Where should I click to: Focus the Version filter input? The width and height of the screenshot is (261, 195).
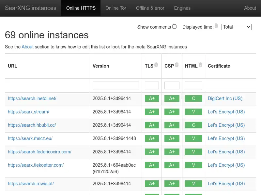point(116,85)
